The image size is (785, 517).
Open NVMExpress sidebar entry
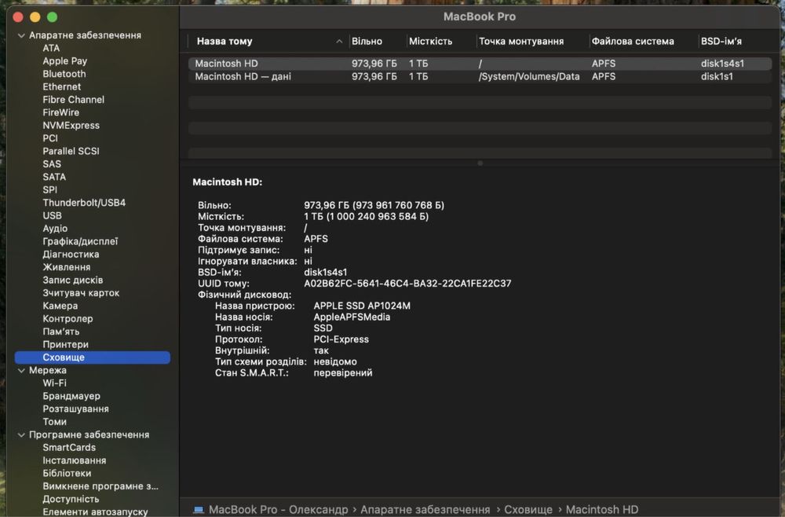[x=71, y=126]
